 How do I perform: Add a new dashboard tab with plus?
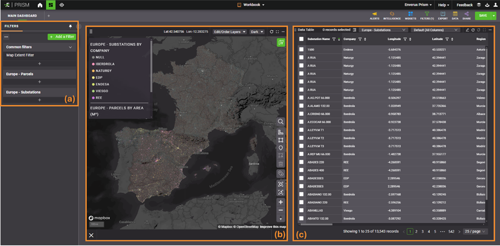click(x=49, y=15)
